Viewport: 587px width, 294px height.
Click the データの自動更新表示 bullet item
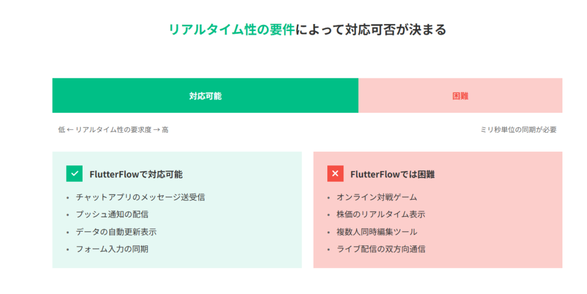point(116,232)
